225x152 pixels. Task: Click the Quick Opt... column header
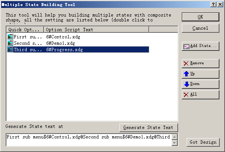(25, 30)
